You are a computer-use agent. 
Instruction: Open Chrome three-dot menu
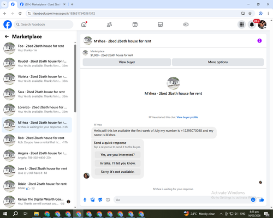268,14
